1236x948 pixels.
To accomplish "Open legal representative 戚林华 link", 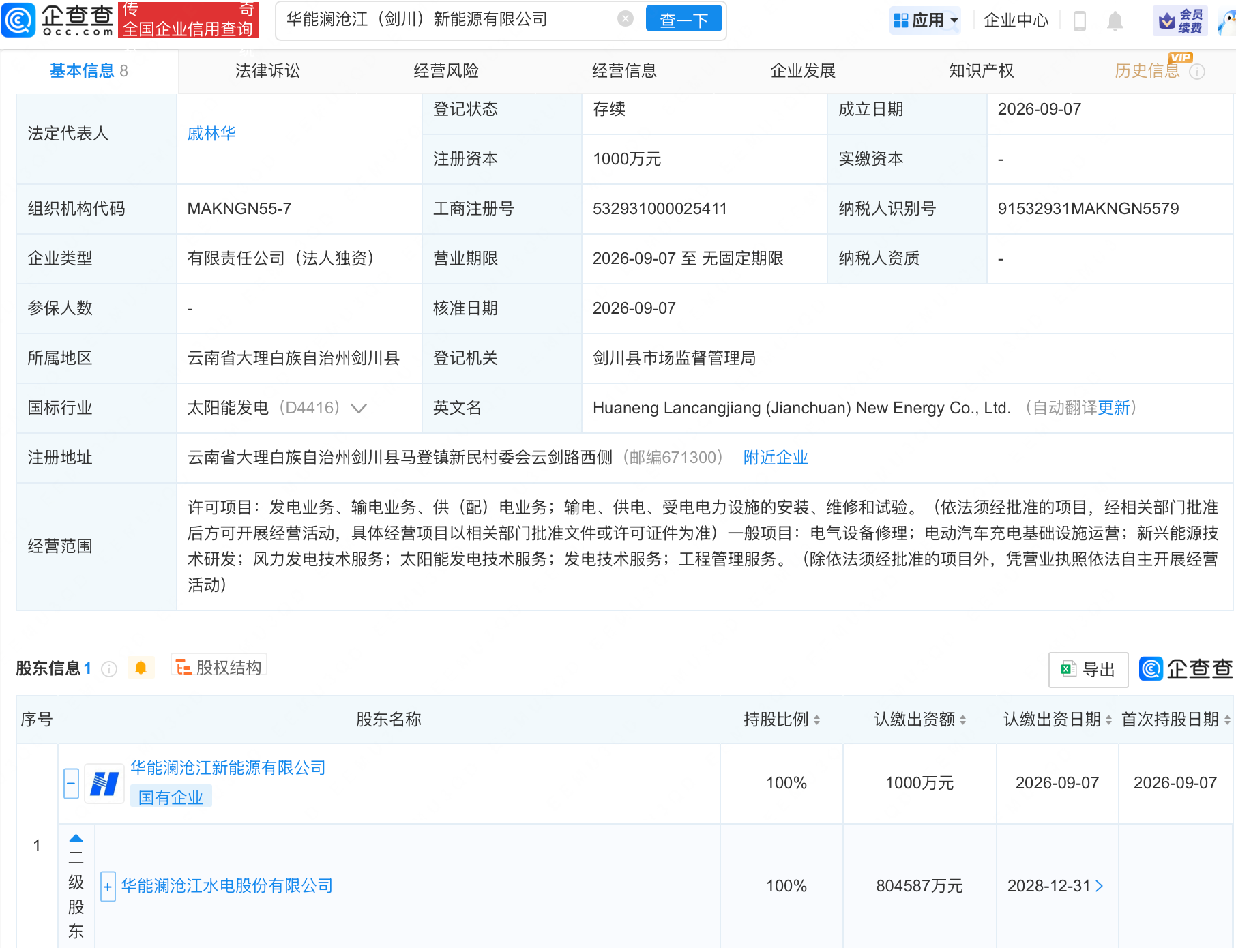I will [x=211, y=134].
